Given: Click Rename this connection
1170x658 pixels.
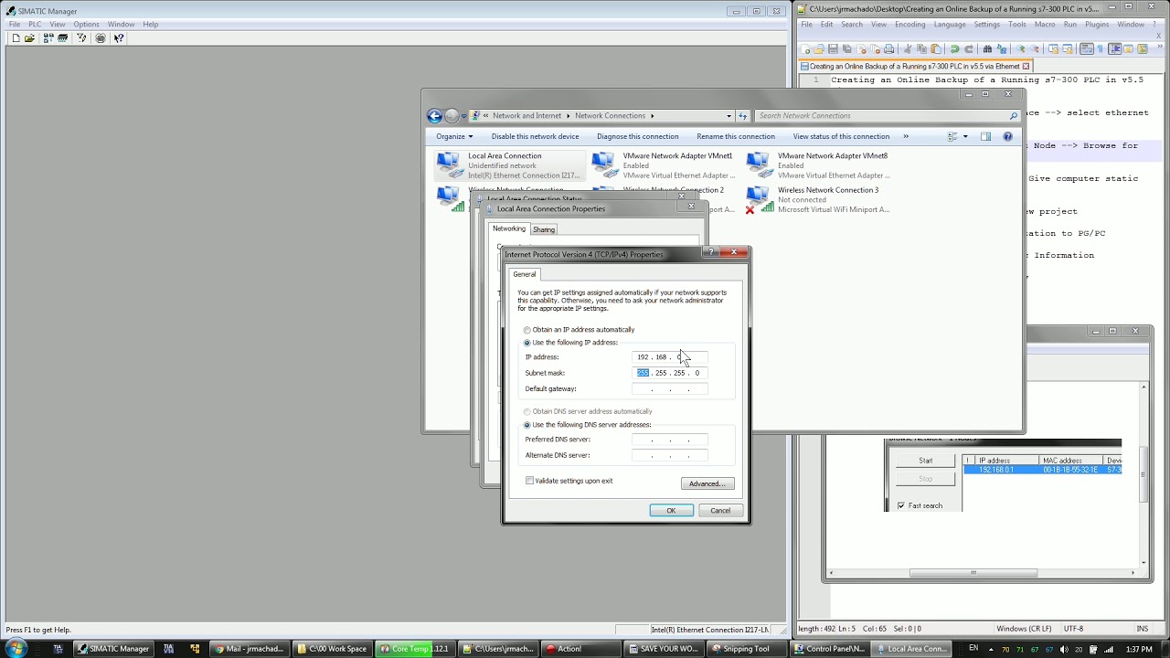Looking at the screenshot, I should click(736, 136).
